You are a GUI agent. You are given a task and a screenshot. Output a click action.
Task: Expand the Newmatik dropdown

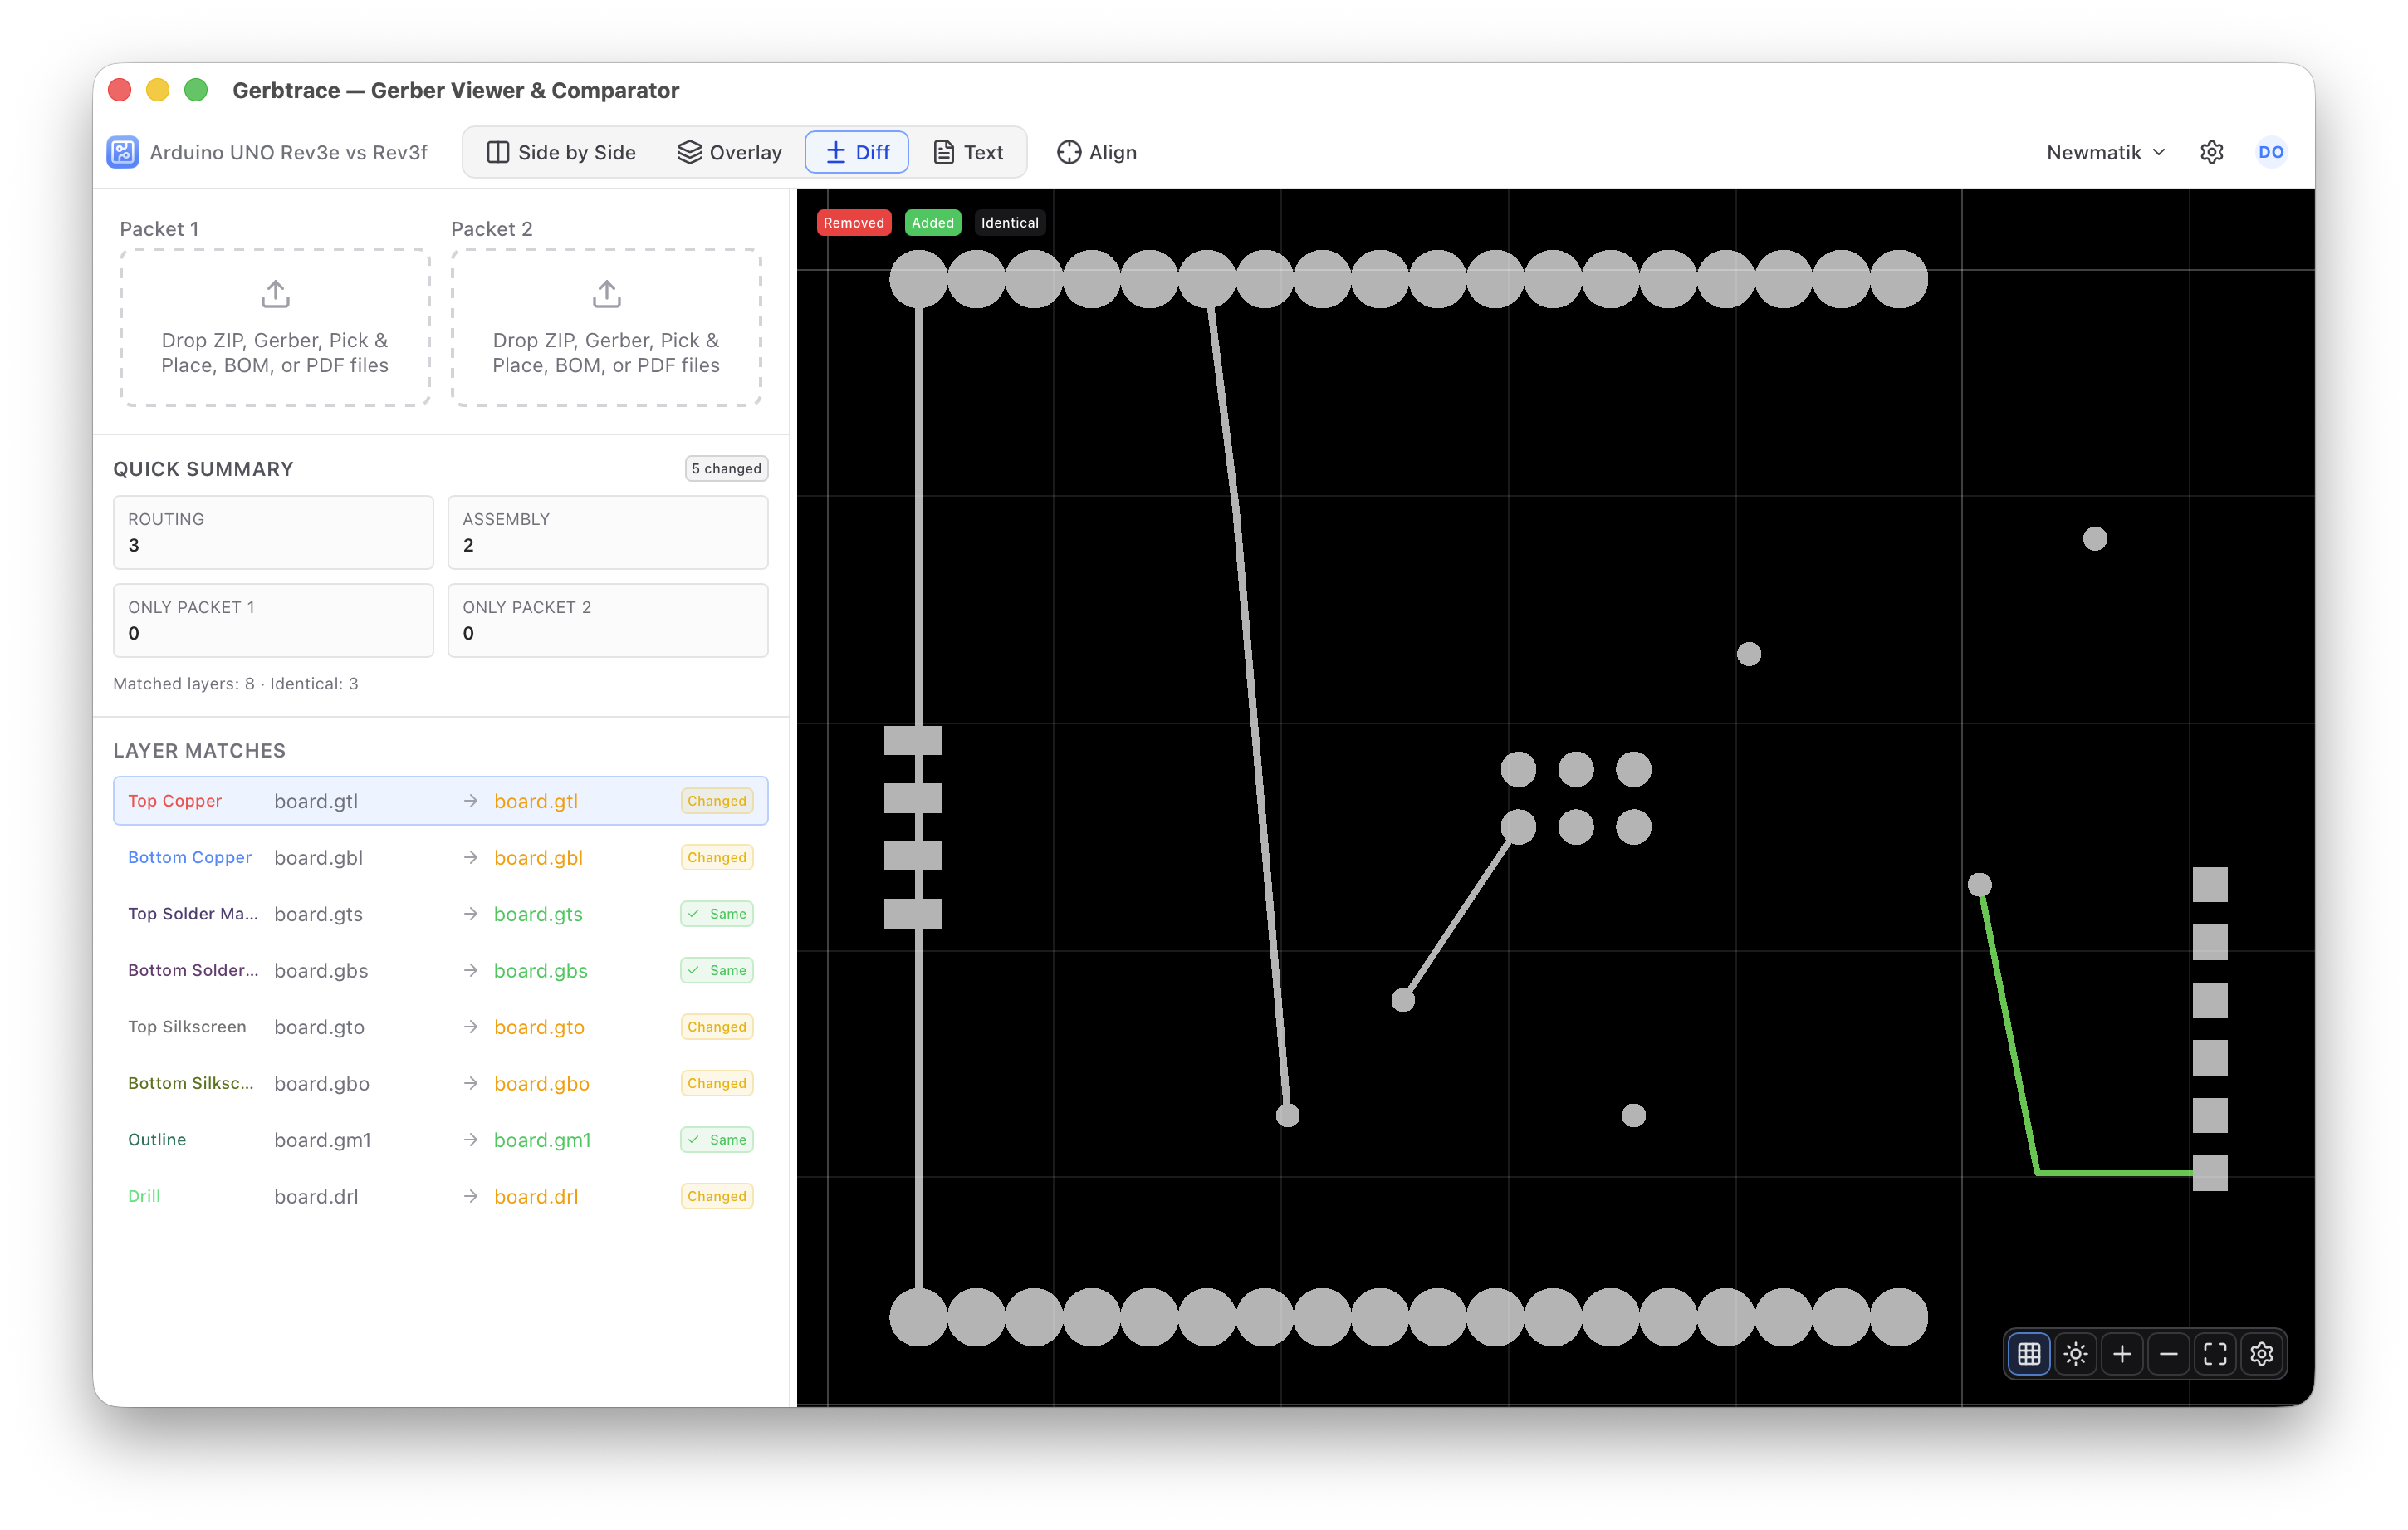2105,152
